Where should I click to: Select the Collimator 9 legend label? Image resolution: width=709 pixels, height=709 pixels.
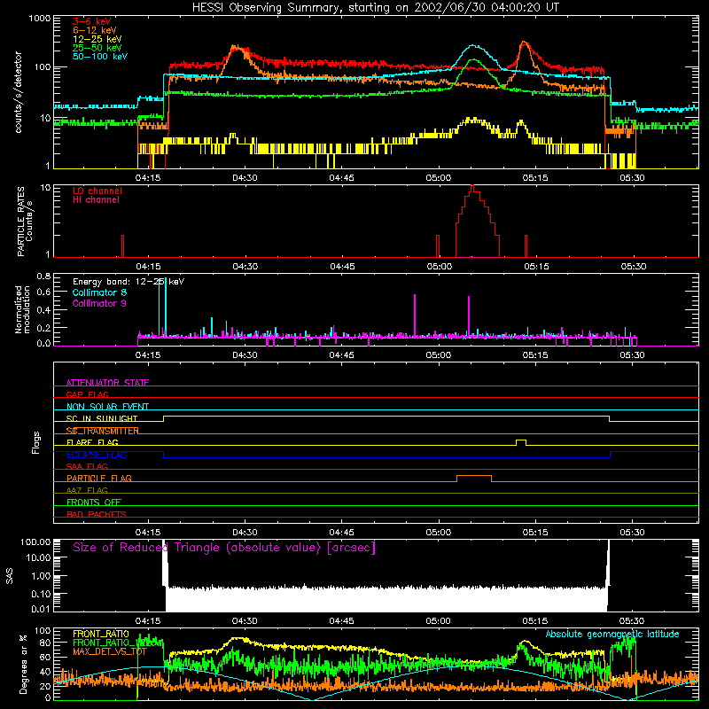pyautogui.click(x=99, y=303)
